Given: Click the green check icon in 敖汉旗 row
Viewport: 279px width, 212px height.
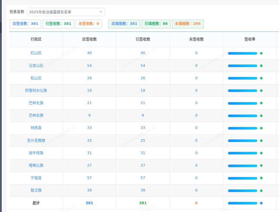Looking at the screenshot, I should (261, 191).
